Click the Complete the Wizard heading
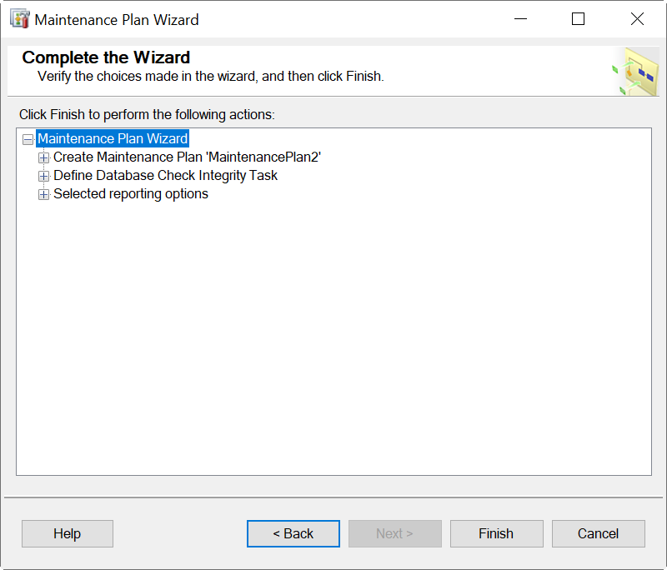Image resolution: width=667 pixels, height=570 pixels. [x=105, y=57]
